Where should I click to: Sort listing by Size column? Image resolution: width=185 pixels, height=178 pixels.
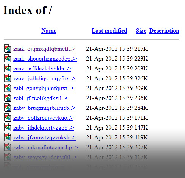click(141, 31)
